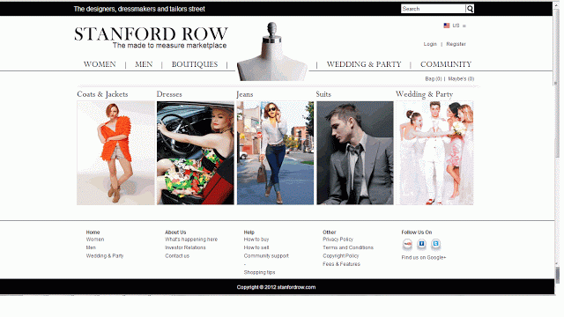Screen dimensions: 564x317
Task: Open the Wedding & Party category heading
Action: pos(425,94)
